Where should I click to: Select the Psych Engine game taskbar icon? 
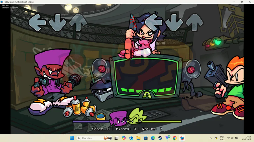182,138
